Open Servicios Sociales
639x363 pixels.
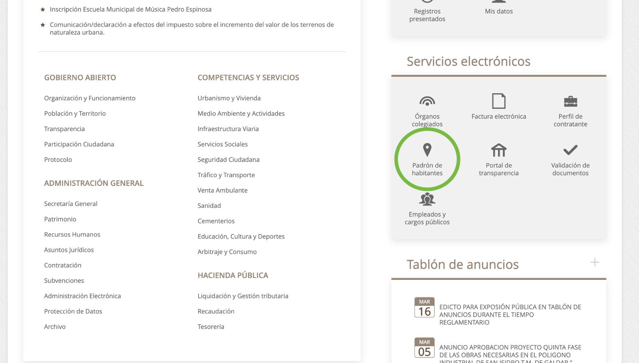pyautogui.click(x=222, y=144)
